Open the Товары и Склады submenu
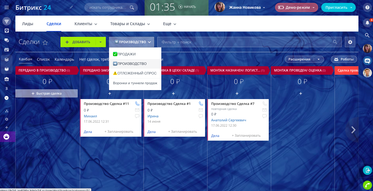The image size is (373, 191). [x=130, y=24]
